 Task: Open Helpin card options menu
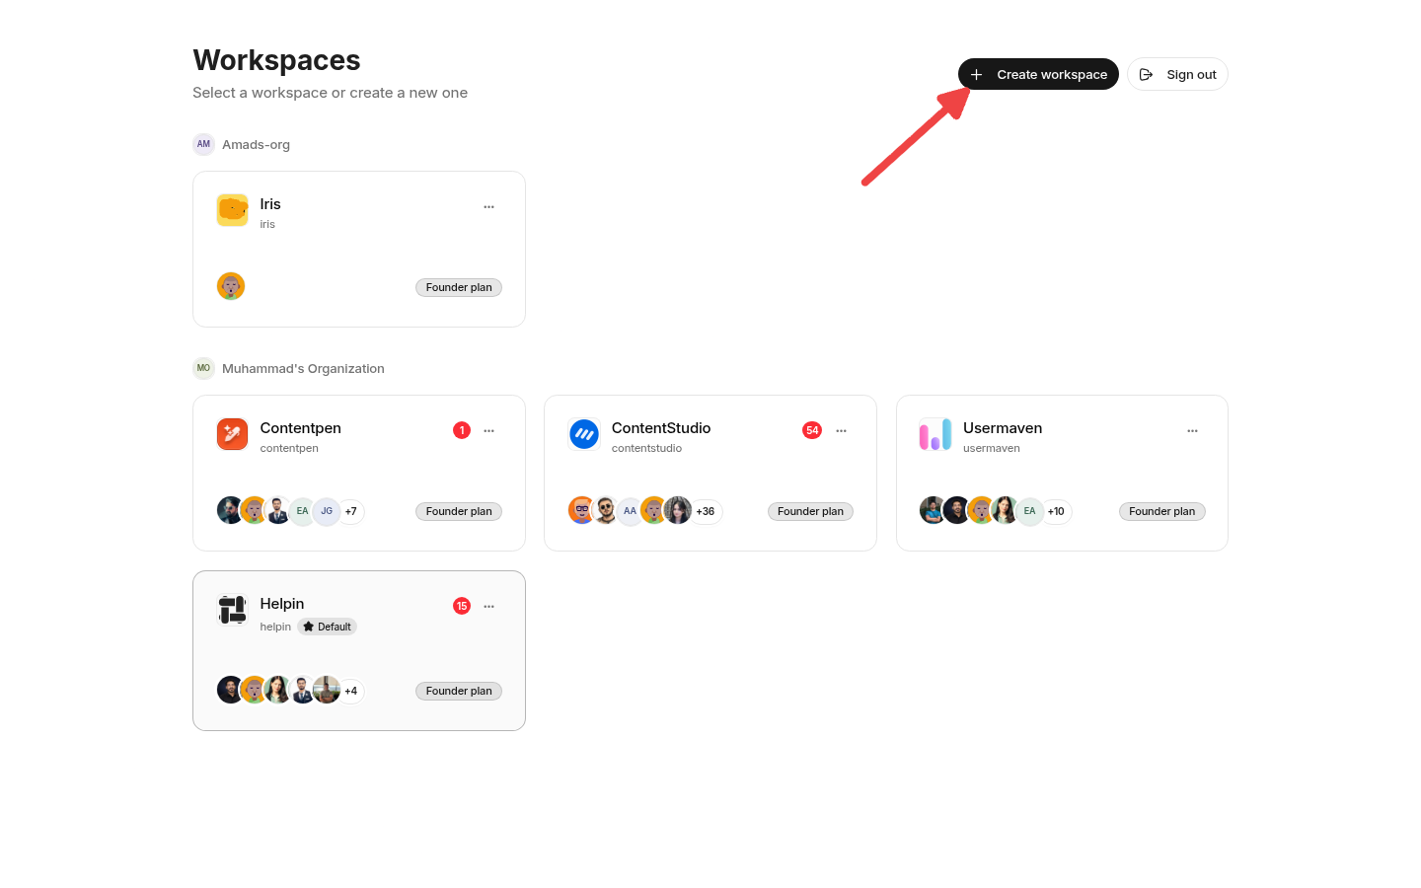pyautogui.click(x=488, y=607)
